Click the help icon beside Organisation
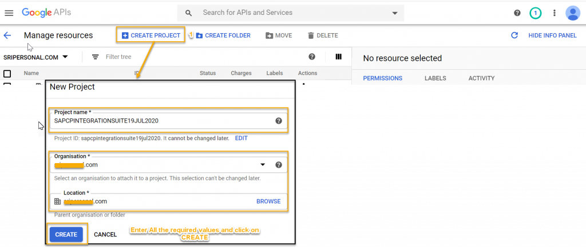This screenshot has width=586, height=249. (x=279, y=165)
